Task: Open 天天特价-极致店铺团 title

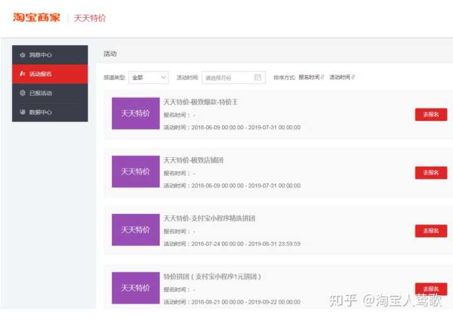Action: coord(193,160)
